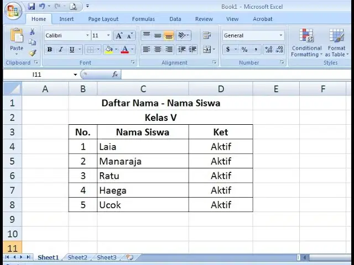Toggle center horizontal alignment
Screen dimensions: 354x265
tap(158, 49)
